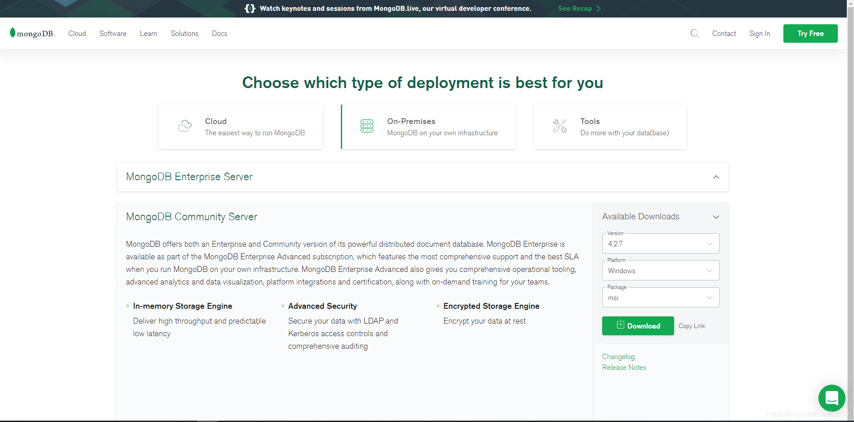Click the server stack icon on On-Premises
Image resolution: width=854 pixels, height=422 pixels.
pyautogui.click(x=367, y=126)
